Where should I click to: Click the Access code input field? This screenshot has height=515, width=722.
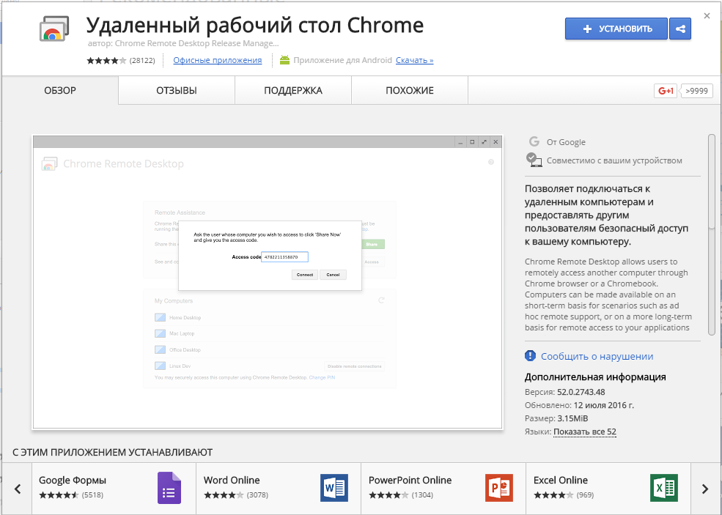click(287, 256)
